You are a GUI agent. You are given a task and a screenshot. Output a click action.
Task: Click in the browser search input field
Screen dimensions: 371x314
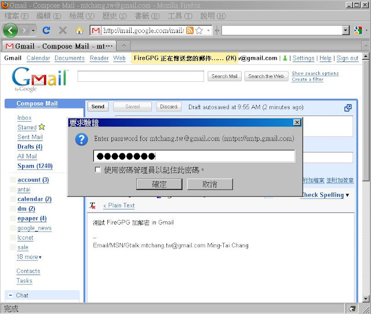coord(282,30)
